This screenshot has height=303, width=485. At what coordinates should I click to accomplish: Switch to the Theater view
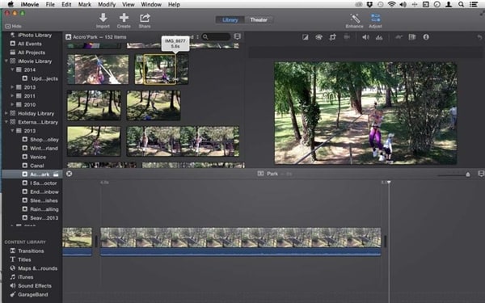pos(259,20)
